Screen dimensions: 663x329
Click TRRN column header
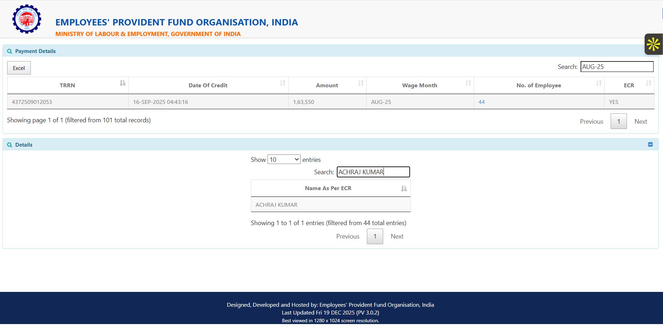click(x=67, y=85)
